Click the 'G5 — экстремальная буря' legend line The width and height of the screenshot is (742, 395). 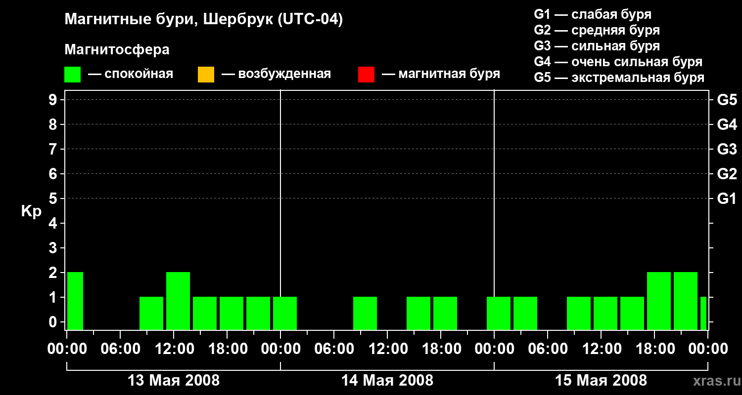coord(619,78)
